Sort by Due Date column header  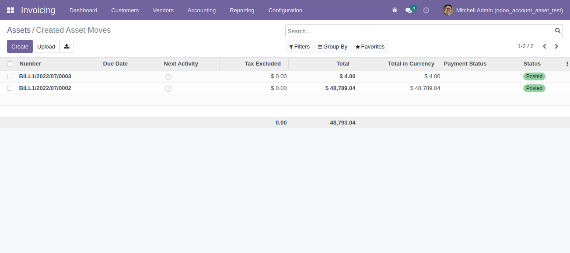(x=131, y=64)
